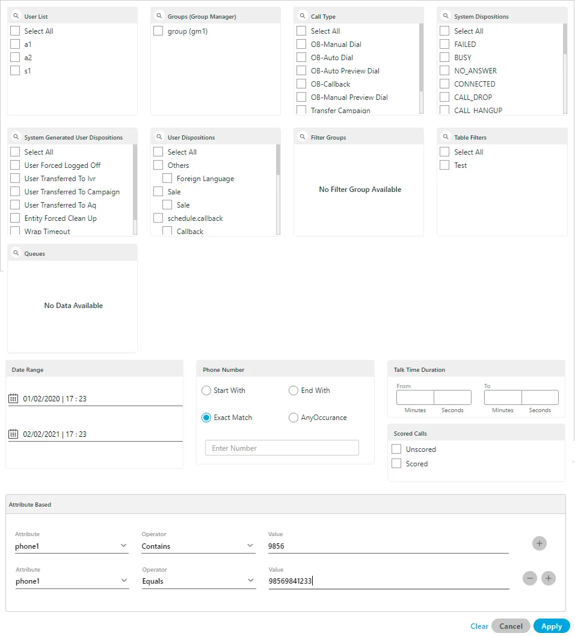The height and width of the screenshot is (636, 575).
Task: Tick the NO_ANSWER system disposition
Action: pos(444,70)
